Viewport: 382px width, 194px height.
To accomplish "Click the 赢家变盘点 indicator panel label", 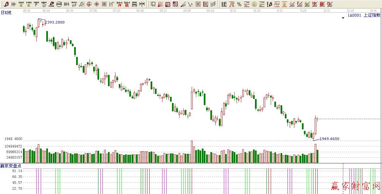I will pyautogui.click(x=11, y=166).
